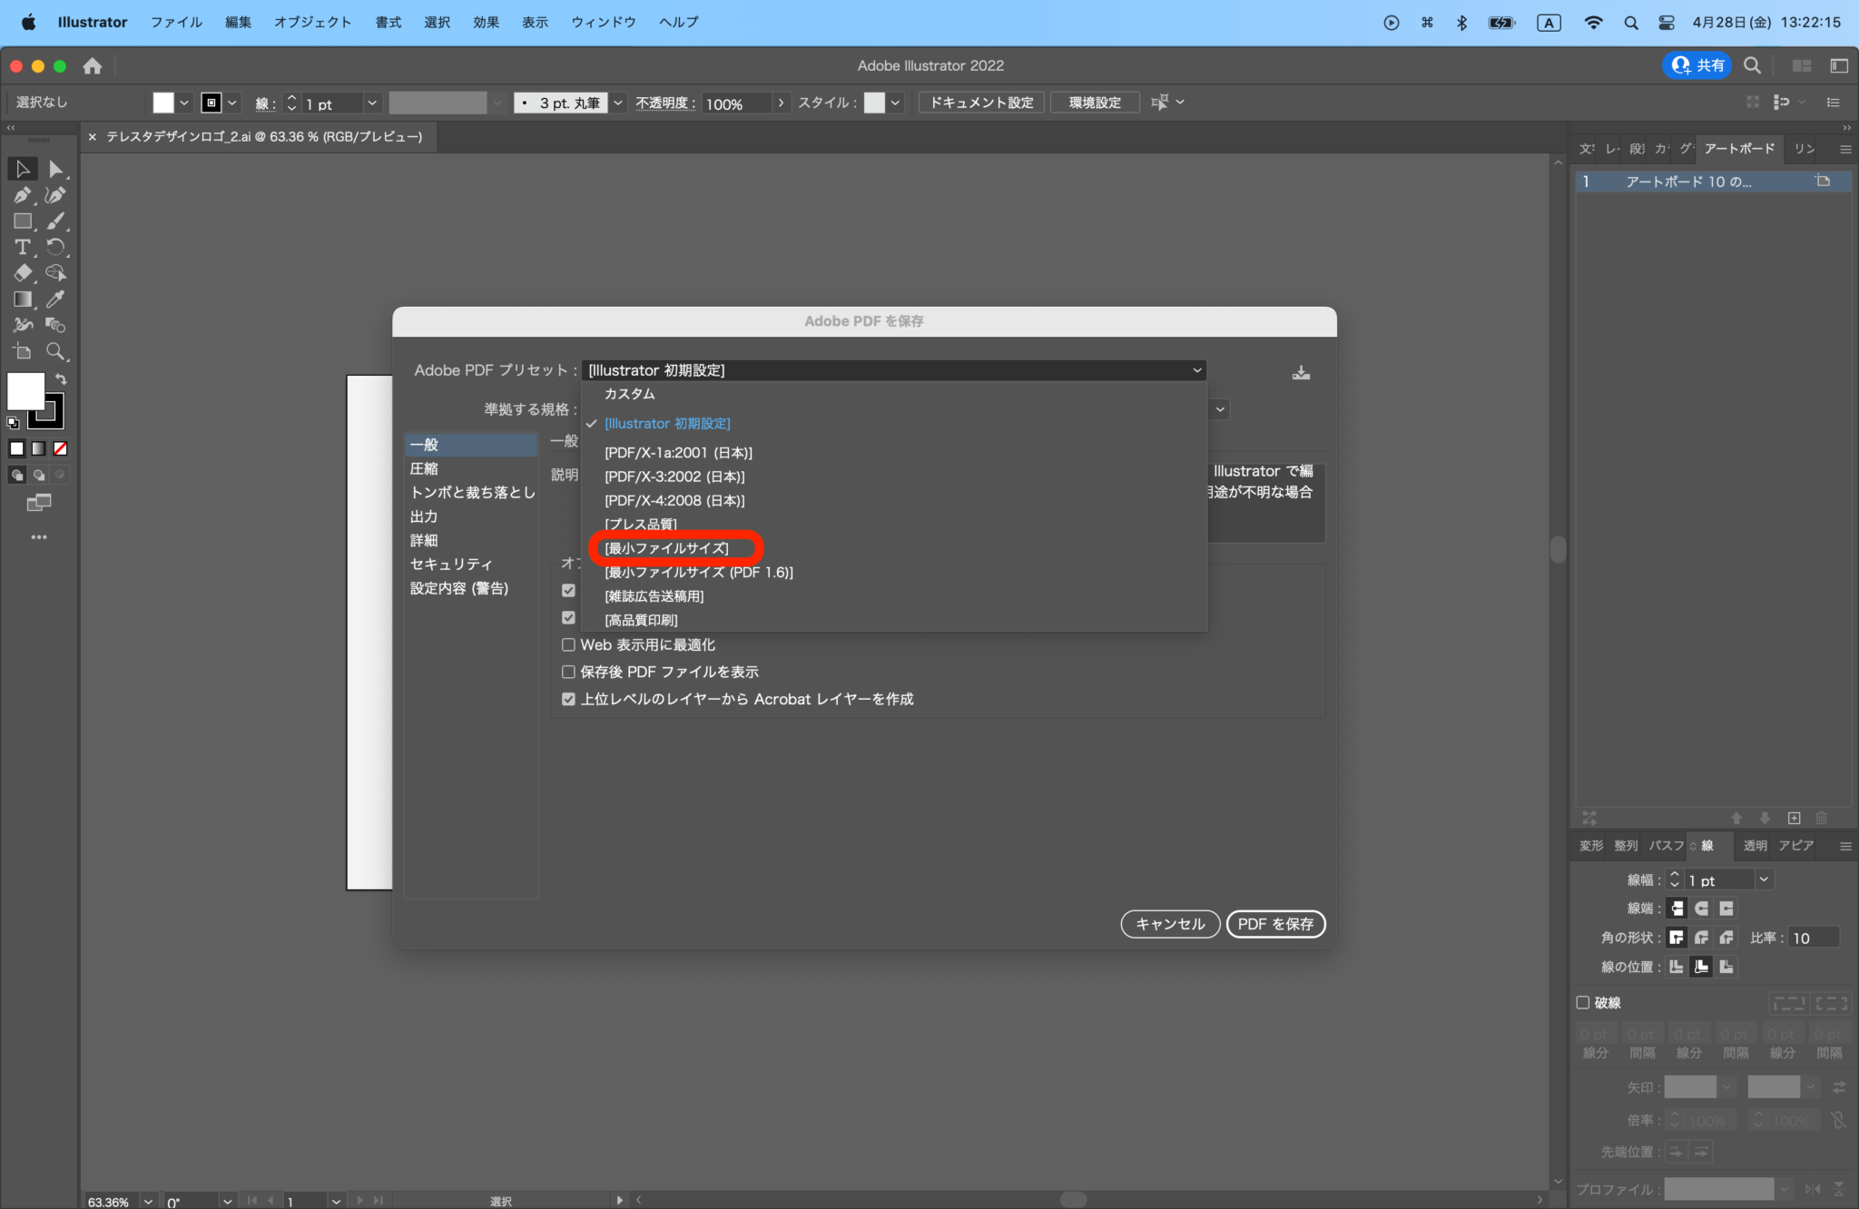Open the ウィンドウ menu

pos(604,22)
